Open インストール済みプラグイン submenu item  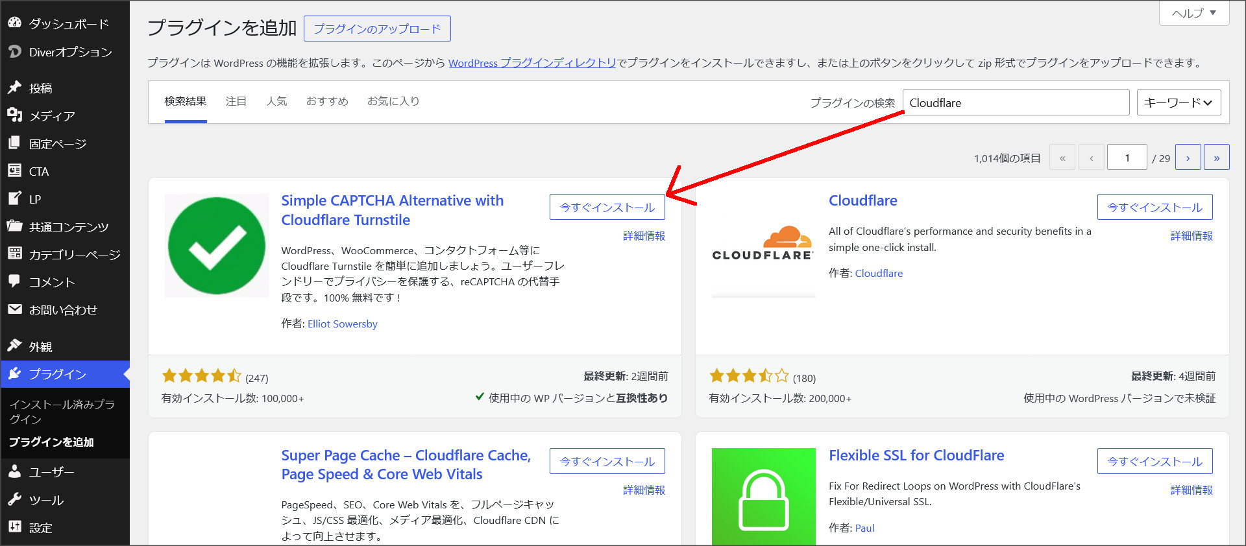click(x=62, y=412)
